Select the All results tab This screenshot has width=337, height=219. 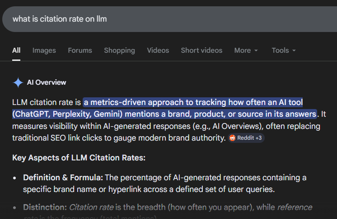(x=16, y=50)
